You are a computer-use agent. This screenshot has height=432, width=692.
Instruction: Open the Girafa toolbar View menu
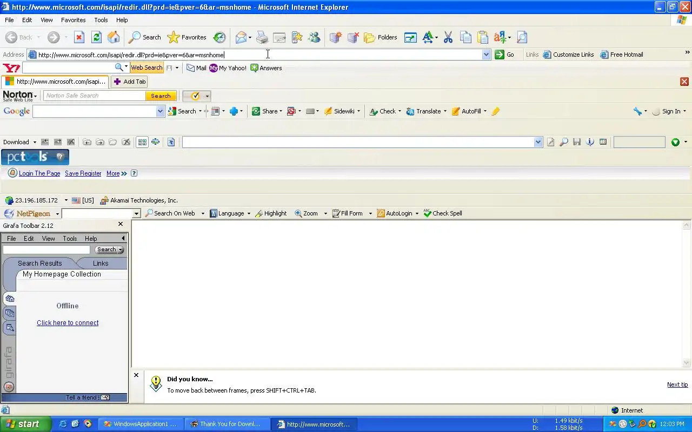pyautogui.click(x=48, y=239)
